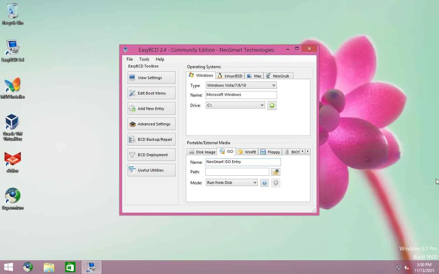Switch to the Windows operating system tab
439x274 pixels.
click(201, 75)
